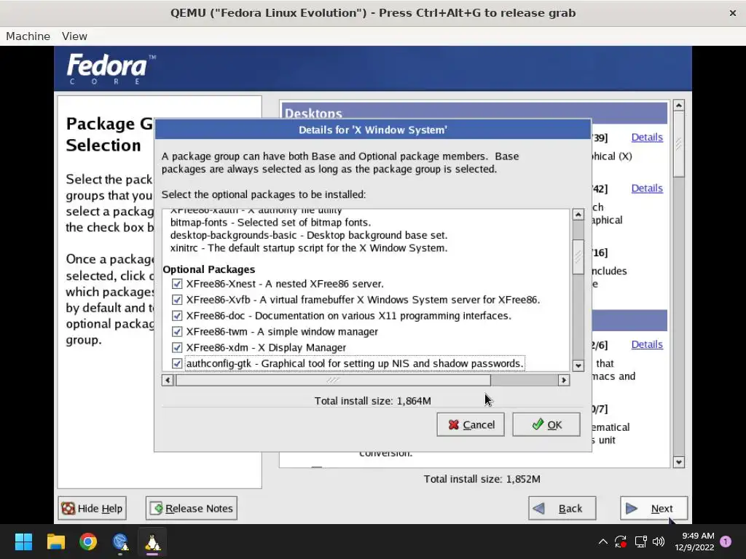746x559 pixels.
Task: Cancel the X Window System details dialog
Action: pyautogui.click(x=471, y=424)
